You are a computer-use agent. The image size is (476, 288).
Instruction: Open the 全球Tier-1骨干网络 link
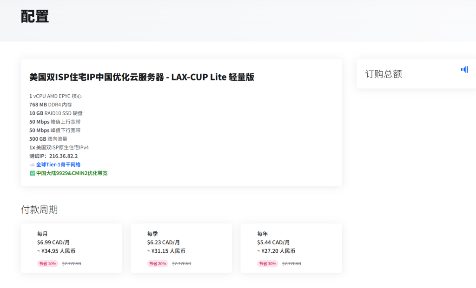pyautogui.click(x=59, y=164)
